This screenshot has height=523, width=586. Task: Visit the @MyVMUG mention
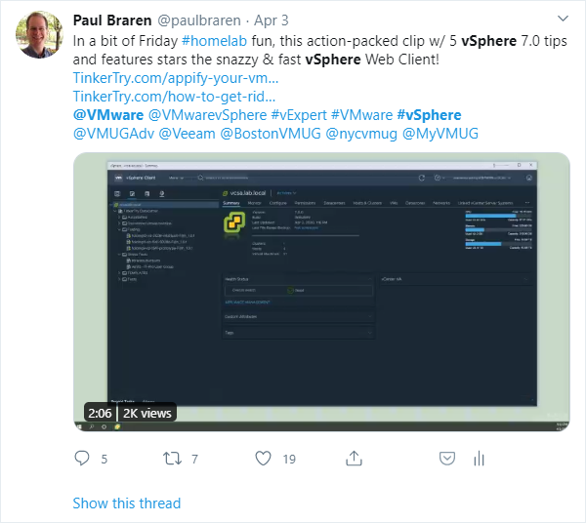(x=440, y=134)
